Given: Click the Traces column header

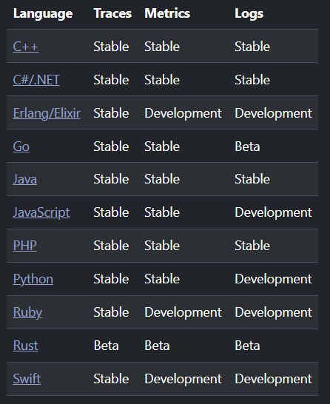Looking at the screenshot, I should click(112, 13).
